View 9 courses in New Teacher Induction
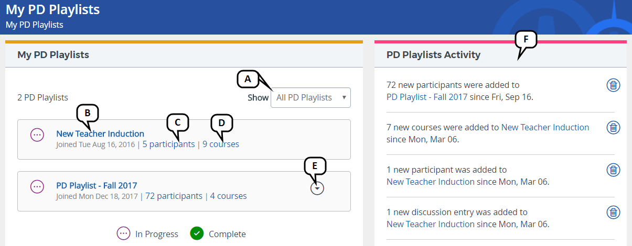The image size is (632, 246). (221, 144)
